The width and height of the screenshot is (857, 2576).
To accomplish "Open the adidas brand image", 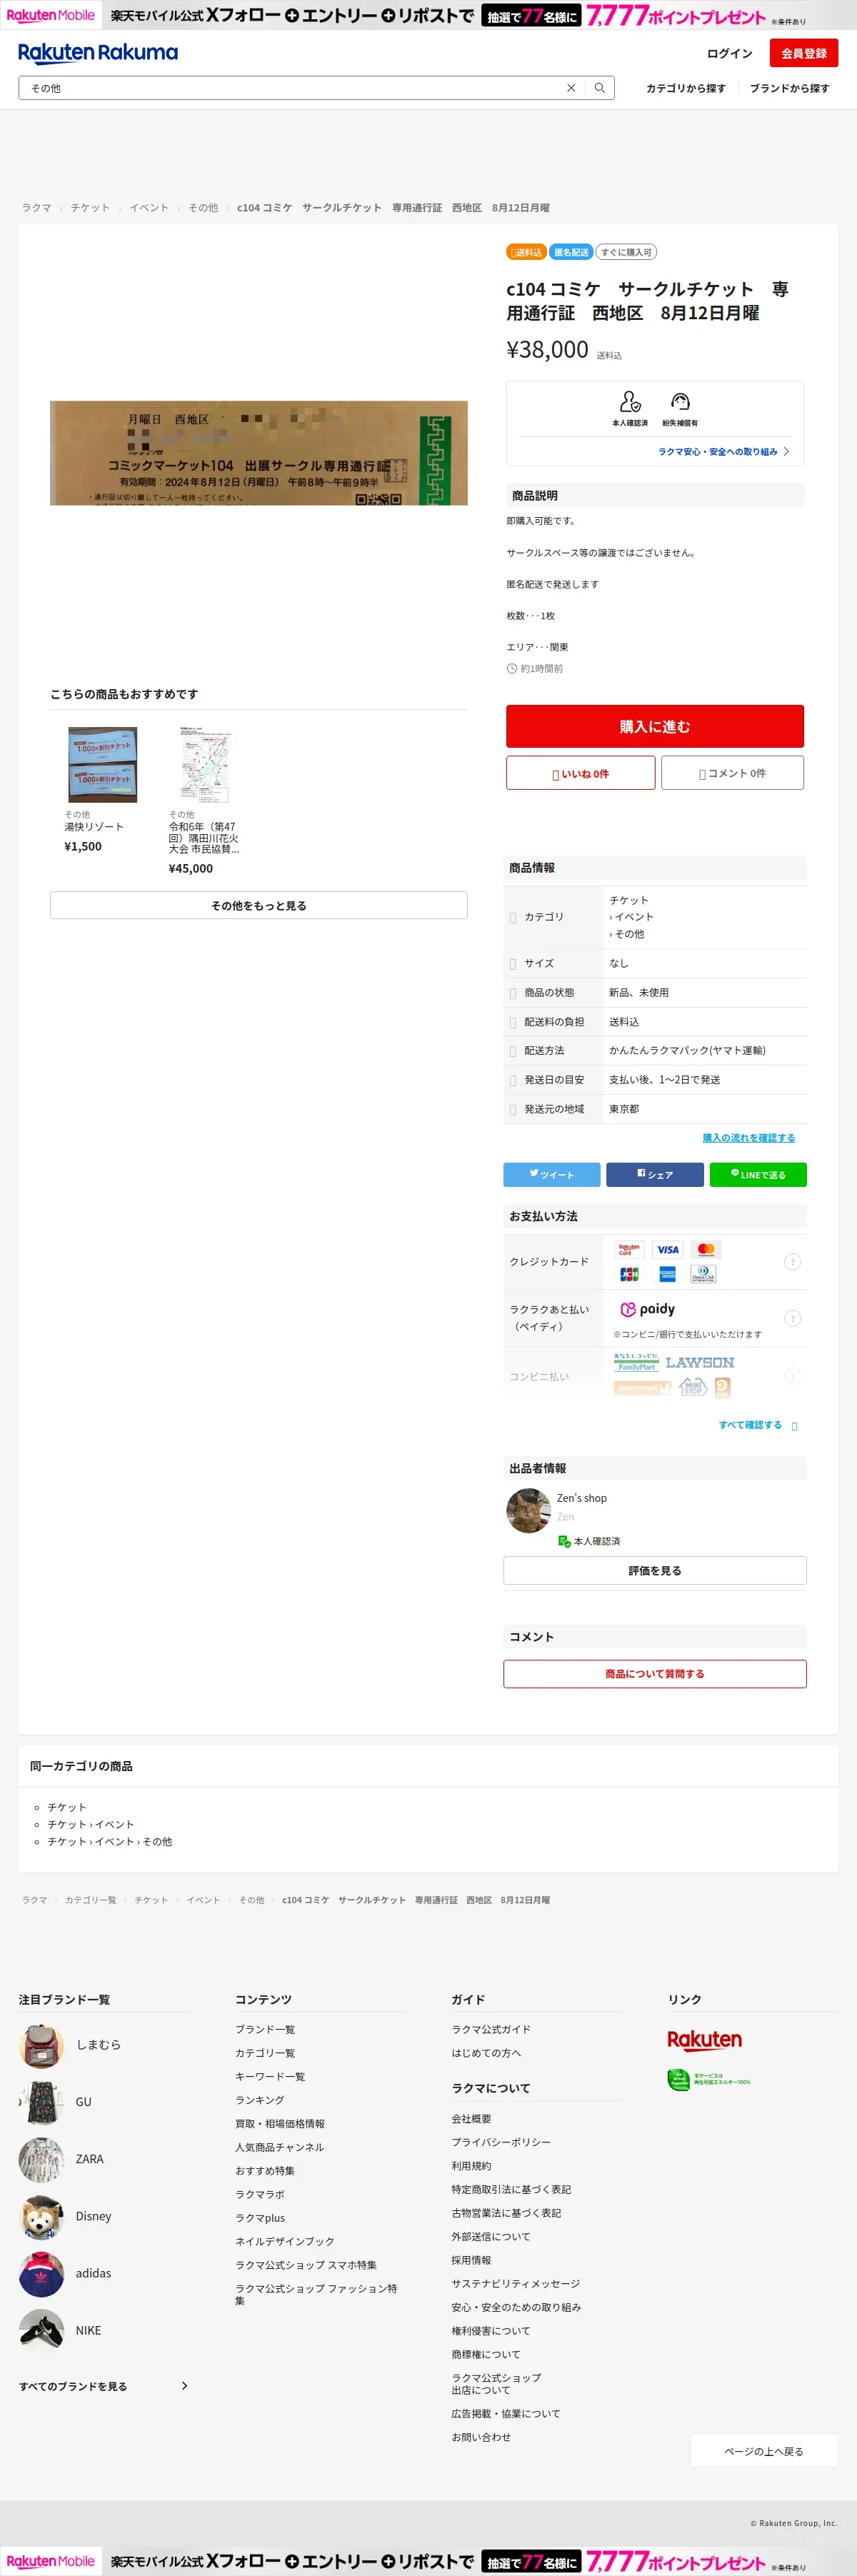I will (x=41, y=2274).
